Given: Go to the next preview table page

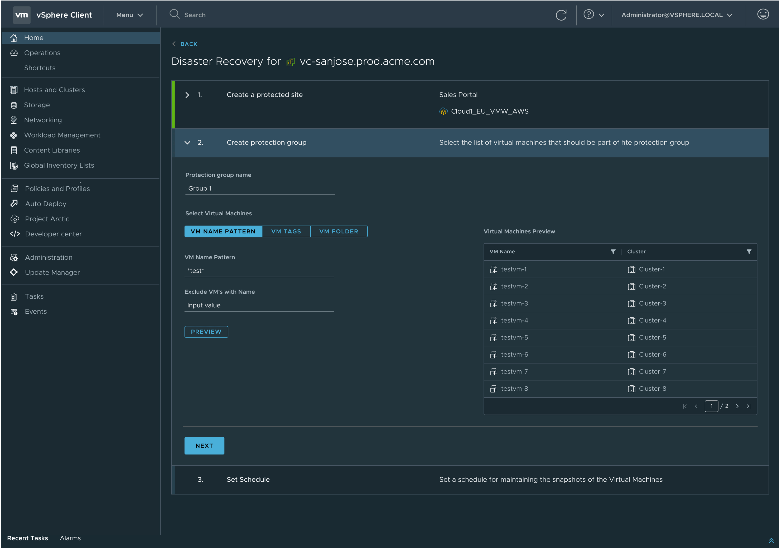Looking at the screenshot, I should 737,406.
